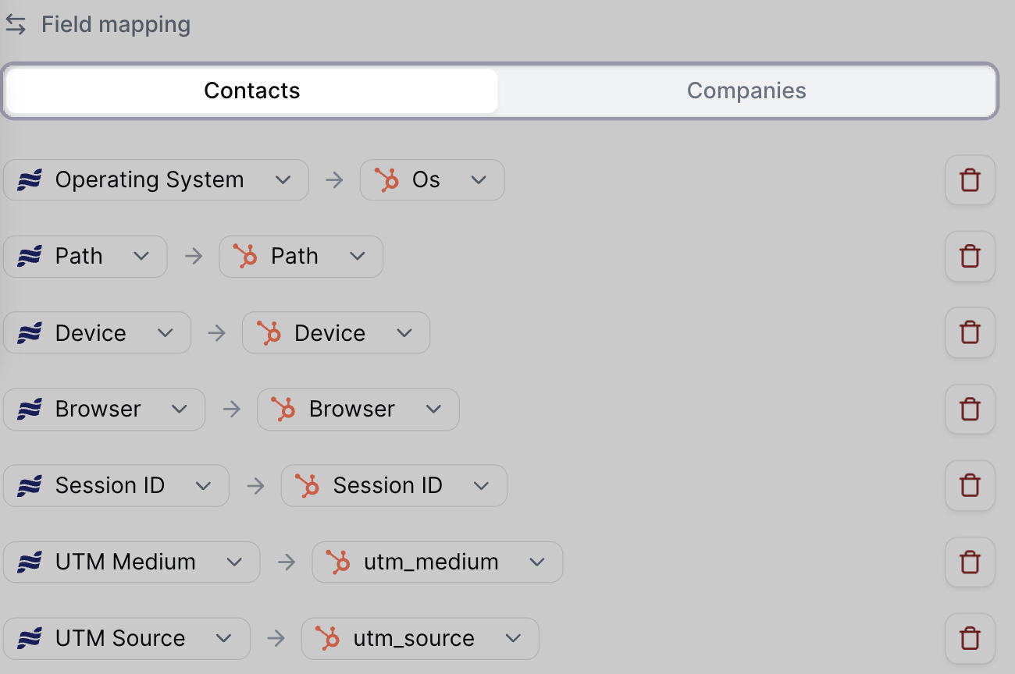The image size is (1015, 674).
Task: Click the Field mapping heading text
Action: tap(116, 25)
